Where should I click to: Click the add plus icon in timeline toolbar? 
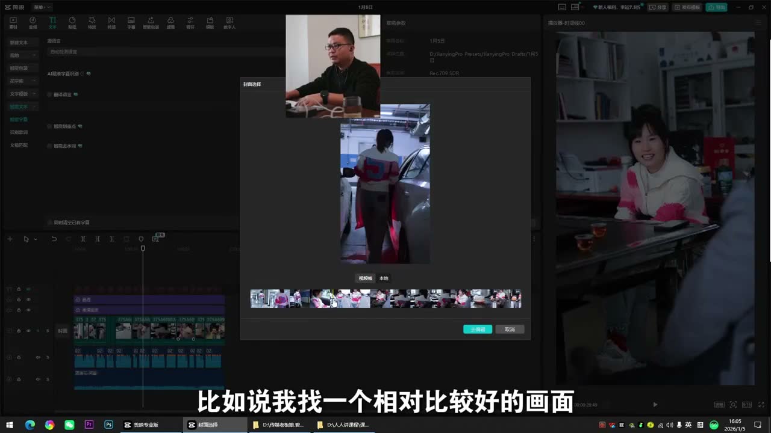click(x=10, y=239)
